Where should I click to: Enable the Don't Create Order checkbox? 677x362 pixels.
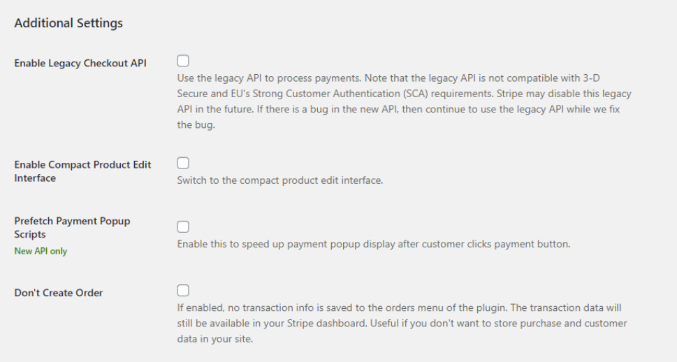(183, 290)
